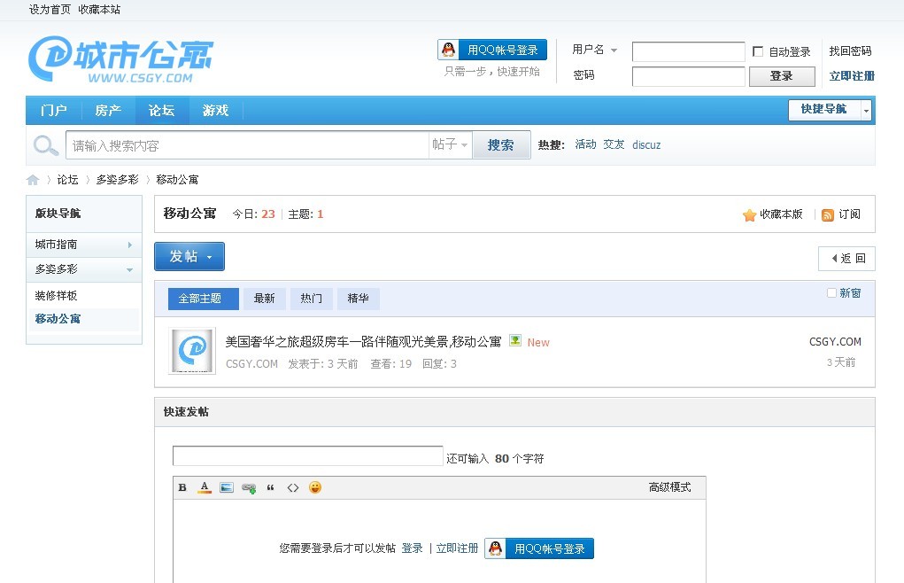Image resolution: width=904 pixels, height=583 pixels.
Task: Click the hot search 活动 link
Action: (x=585, y=144)
